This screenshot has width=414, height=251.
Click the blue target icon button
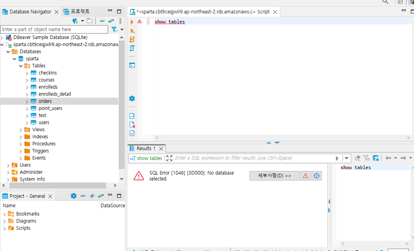tap(317, 175)
